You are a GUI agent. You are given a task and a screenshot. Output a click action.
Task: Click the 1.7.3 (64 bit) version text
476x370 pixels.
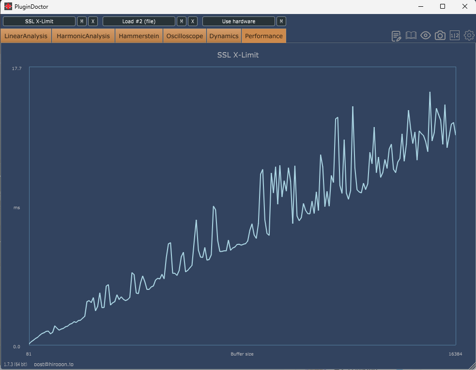tap(15, 364)
